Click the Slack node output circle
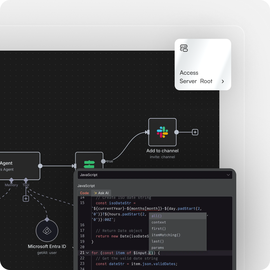 pyautogui.click(x=176, y=132)
